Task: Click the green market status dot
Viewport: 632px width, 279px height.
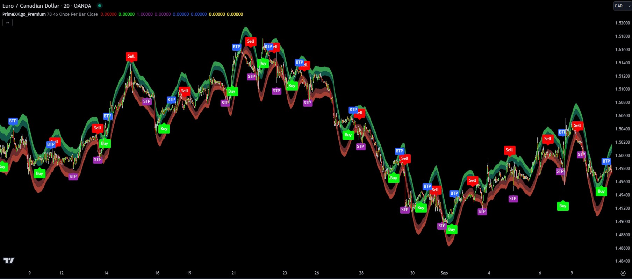Action: [x=100, y=6]
